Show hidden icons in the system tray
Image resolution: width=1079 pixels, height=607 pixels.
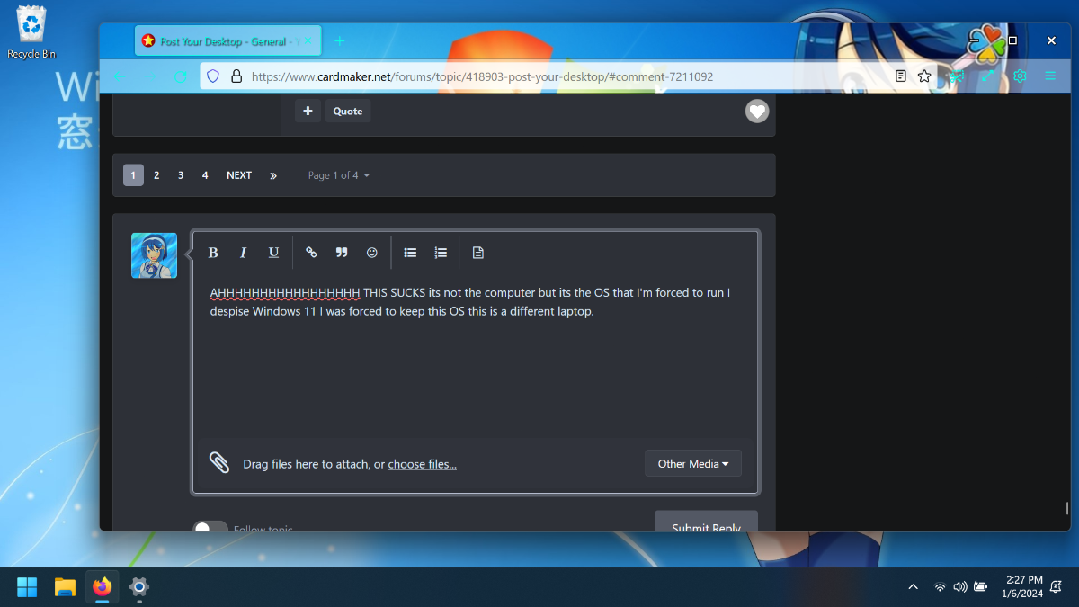click(x=914, y=587)
